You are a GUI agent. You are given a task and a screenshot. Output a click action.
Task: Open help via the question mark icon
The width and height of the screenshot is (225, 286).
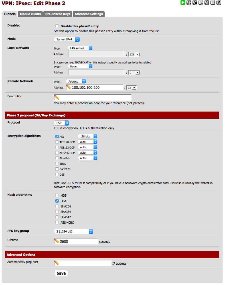(219, 2)
